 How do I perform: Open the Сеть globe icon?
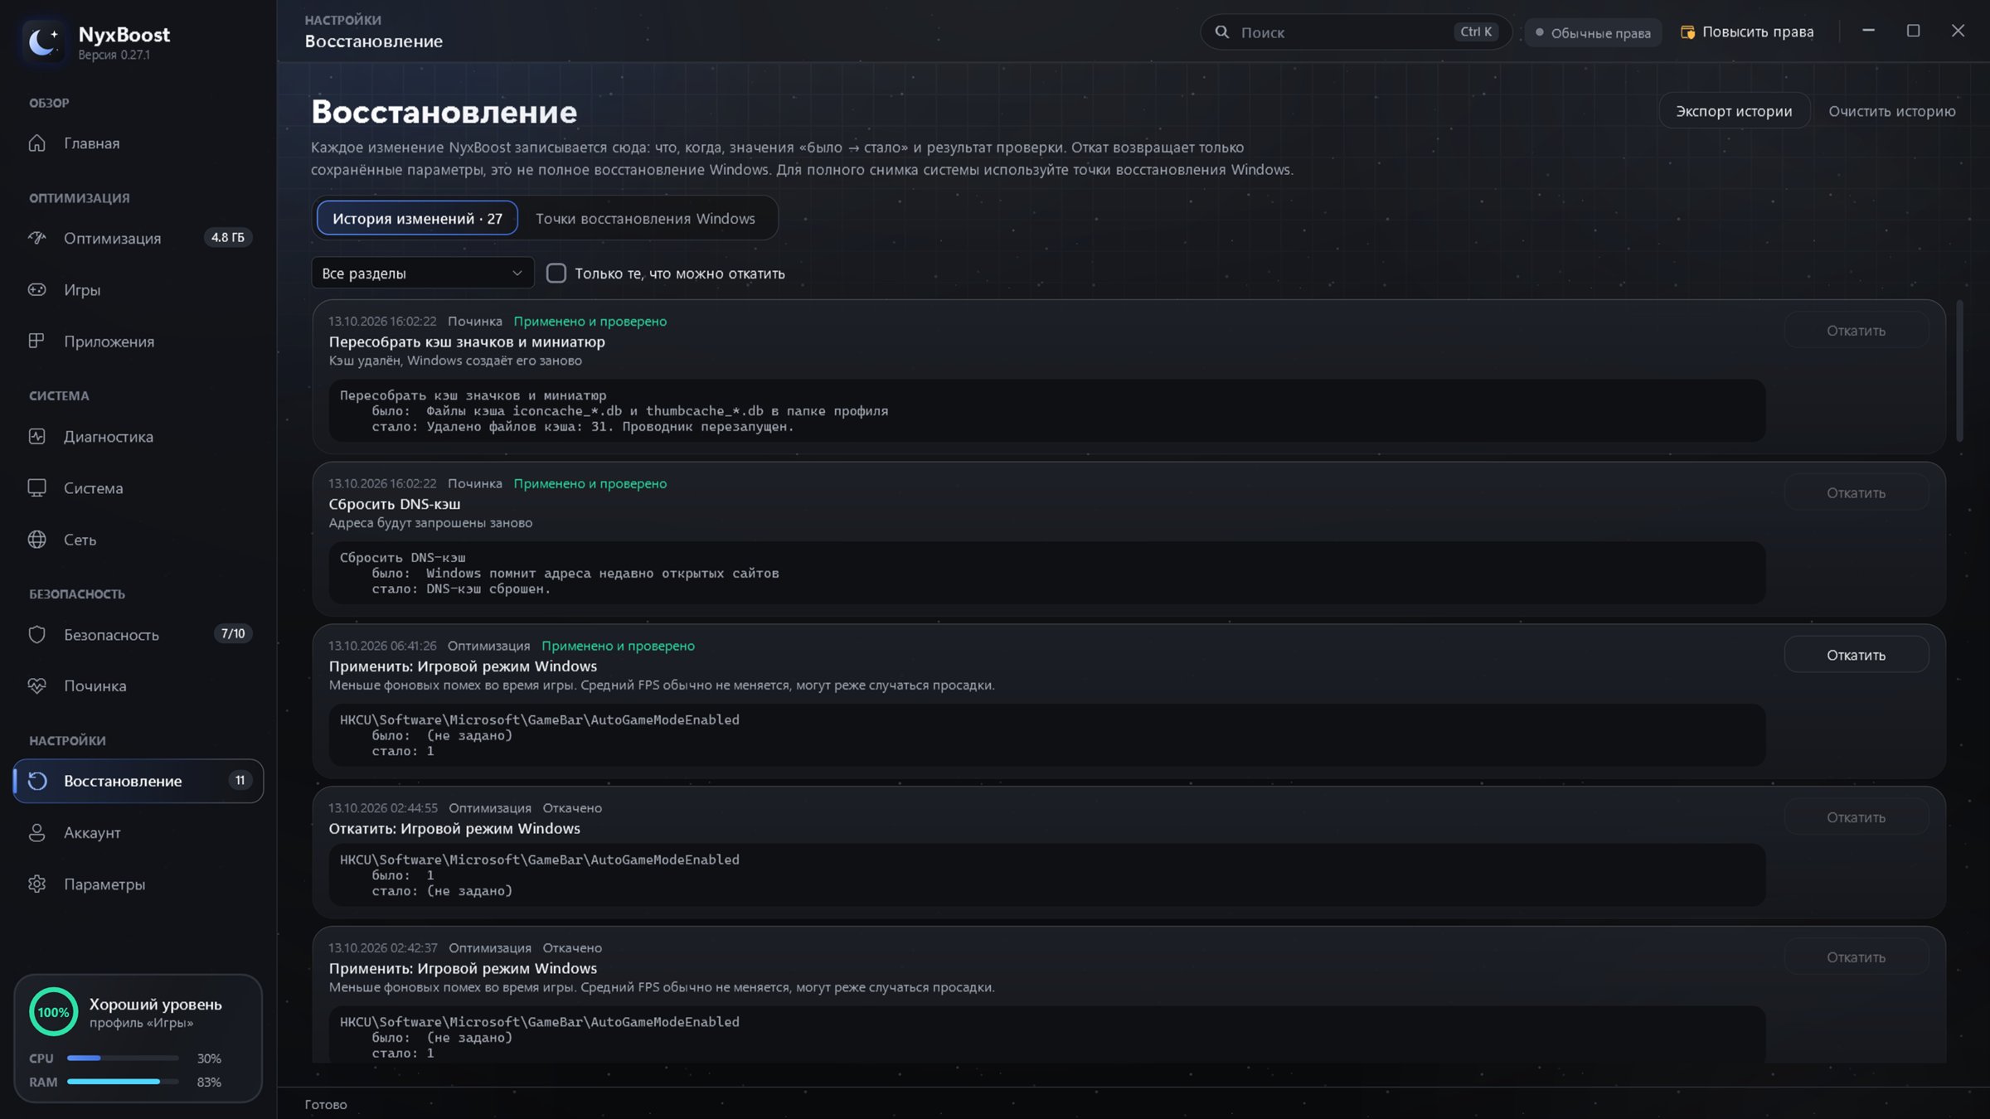[36, 539]
